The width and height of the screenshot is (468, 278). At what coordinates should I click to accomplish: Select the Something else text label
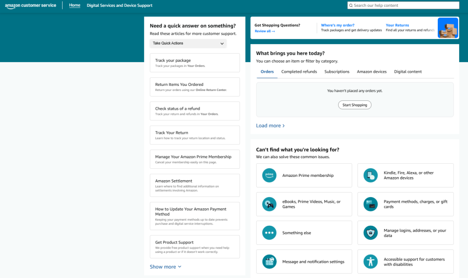[297, 233]
